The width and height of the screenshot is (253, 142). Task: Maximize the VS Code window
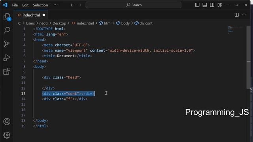(237, 5)
